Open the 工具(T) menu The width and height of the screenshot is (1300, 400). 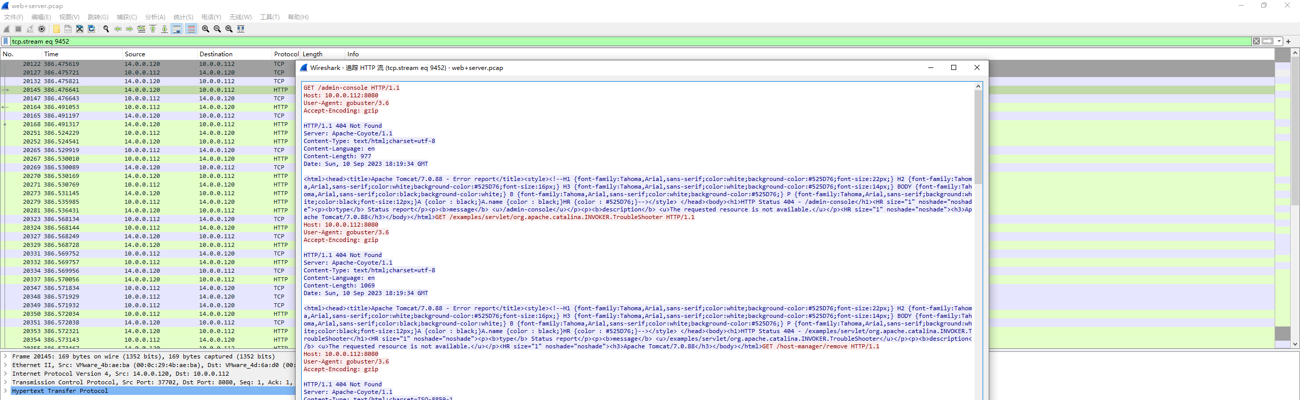click(270, 17)
